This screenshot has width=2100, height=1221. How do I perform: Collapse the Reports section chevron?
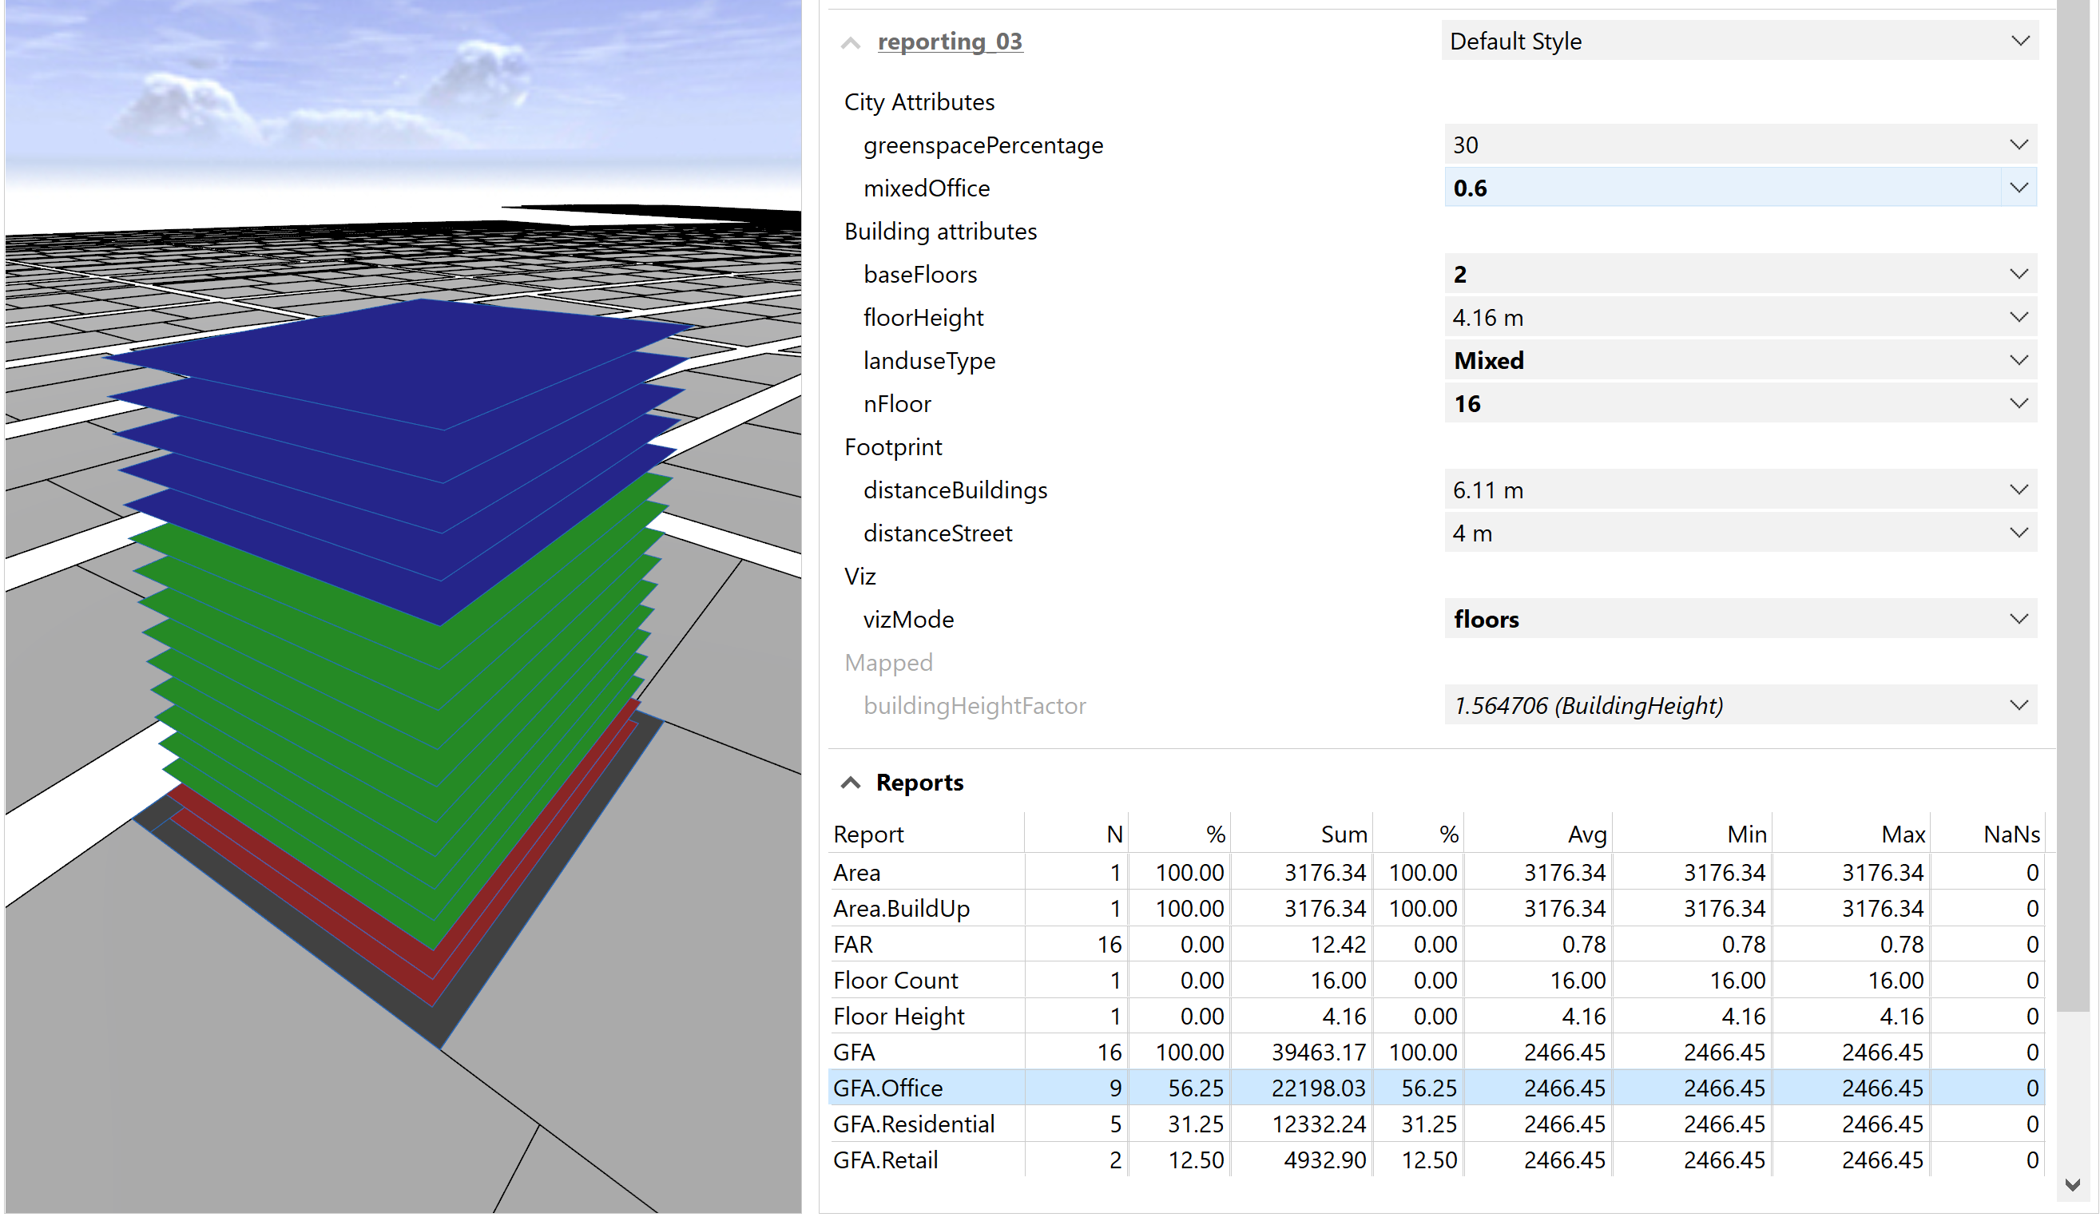tap(850, 783)
